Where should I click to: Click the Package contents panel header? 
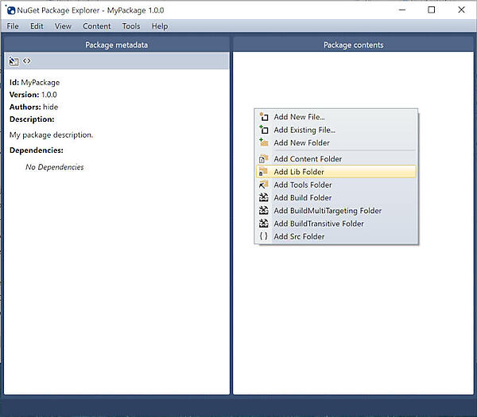click(x=353, y=45)
